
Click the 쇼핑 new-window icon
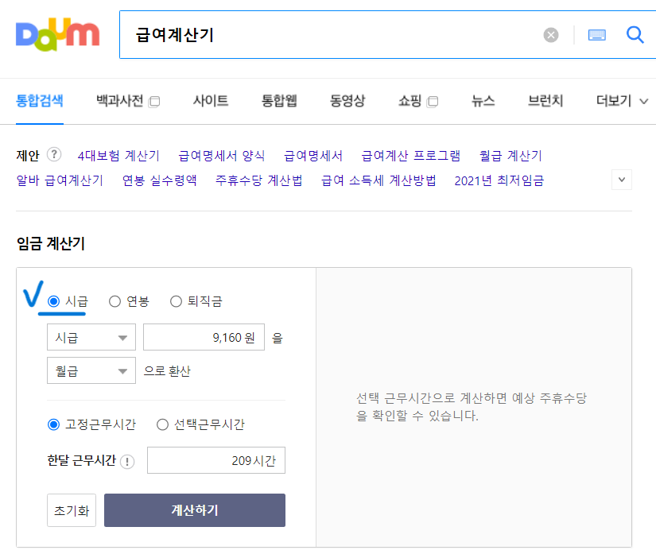click(x=433, y=102)
